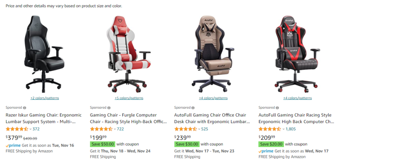Image resolution: width=418 pixels, height=159 pixels.
Task: Click the Sponsored info icon above AutoFull Office Chair
Action: (193, 108)
